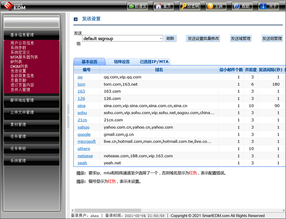Screen dimensions: 286x219
Task: Open the sina domain setting link
Action: coord(81,106)
